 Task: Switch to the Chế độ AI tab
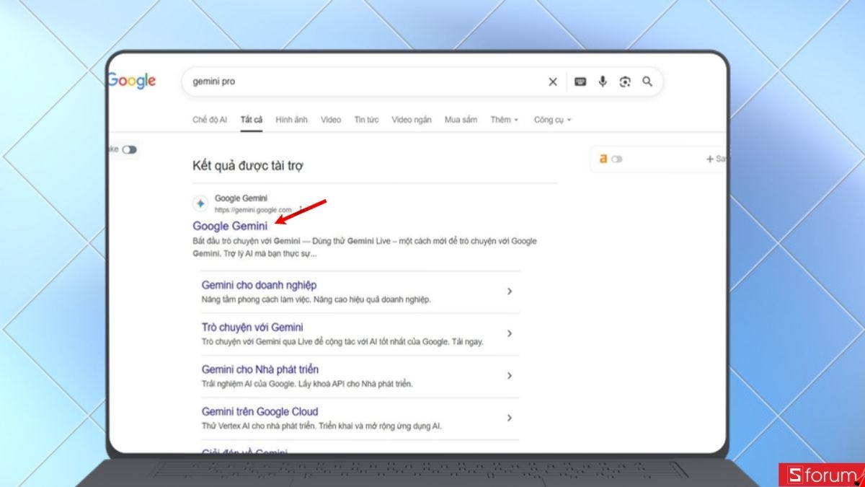(210, 120)
